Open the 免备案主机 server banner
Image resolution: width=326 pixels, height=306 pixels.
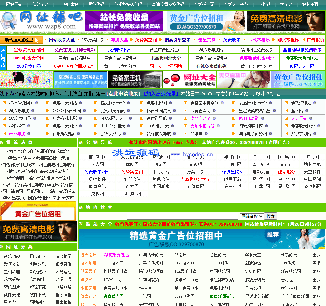135,80
